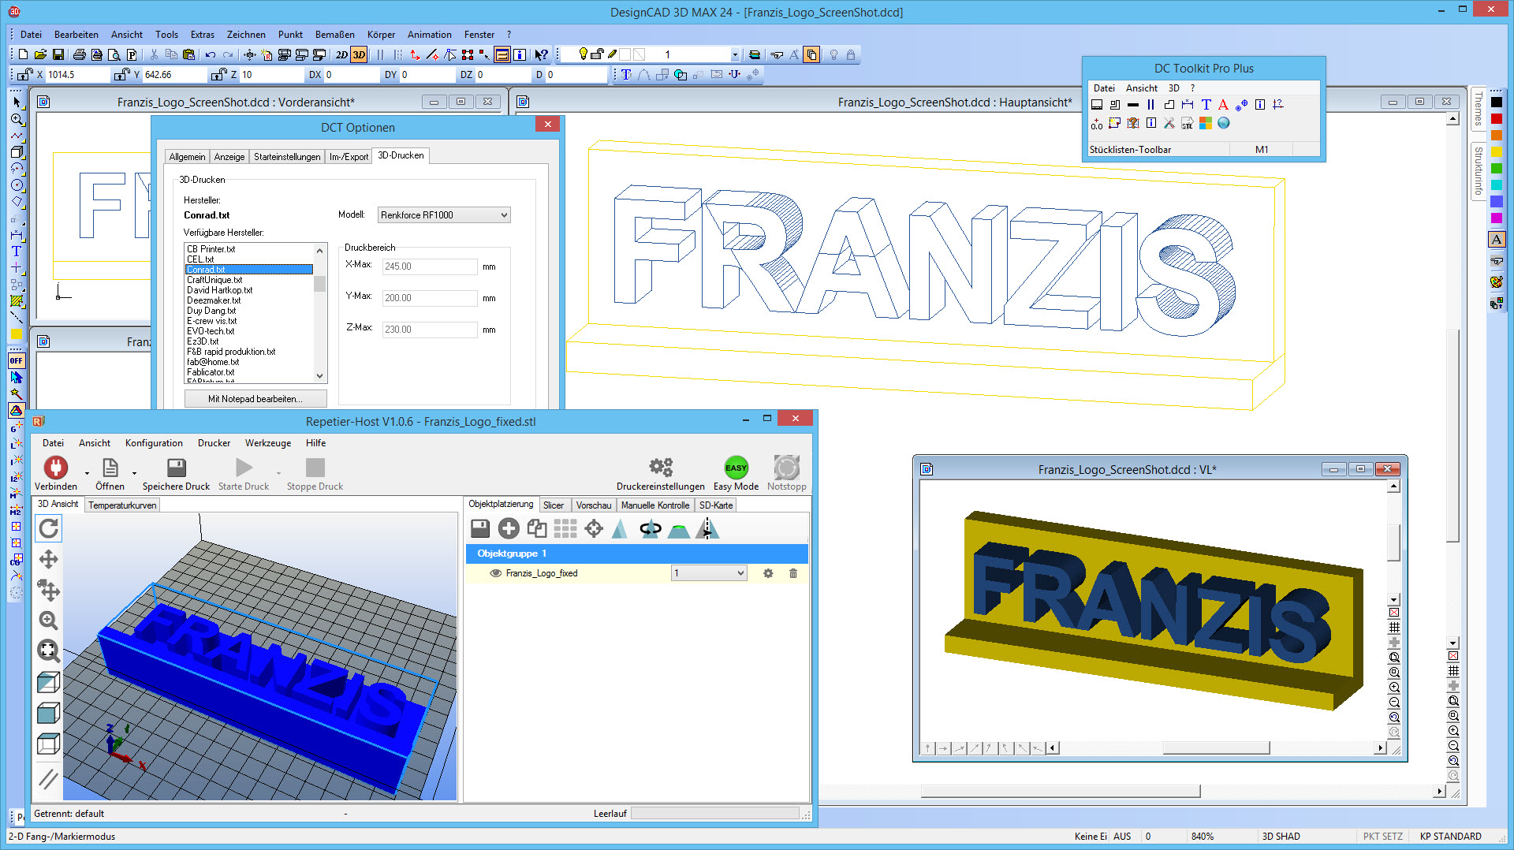Open Druckereinstellungen gears icon
The width and height of the screenshot is (1514, 850).
[x=660, y=468]
